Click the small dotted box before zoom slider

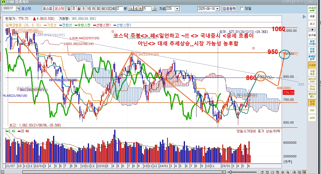[x=224, y=172]
